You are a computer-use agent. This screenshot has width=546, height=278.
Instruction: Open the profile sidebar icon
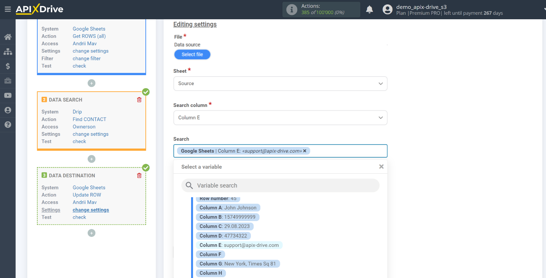point(8,110)
